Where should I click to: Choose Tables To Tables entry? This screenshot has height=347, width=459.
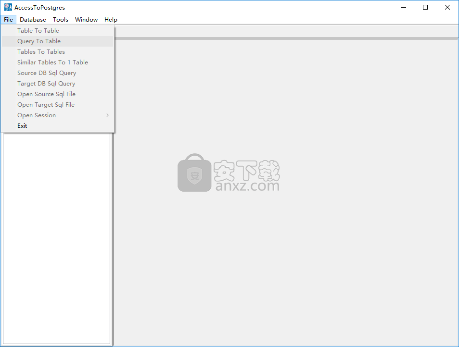pos(57,52)
